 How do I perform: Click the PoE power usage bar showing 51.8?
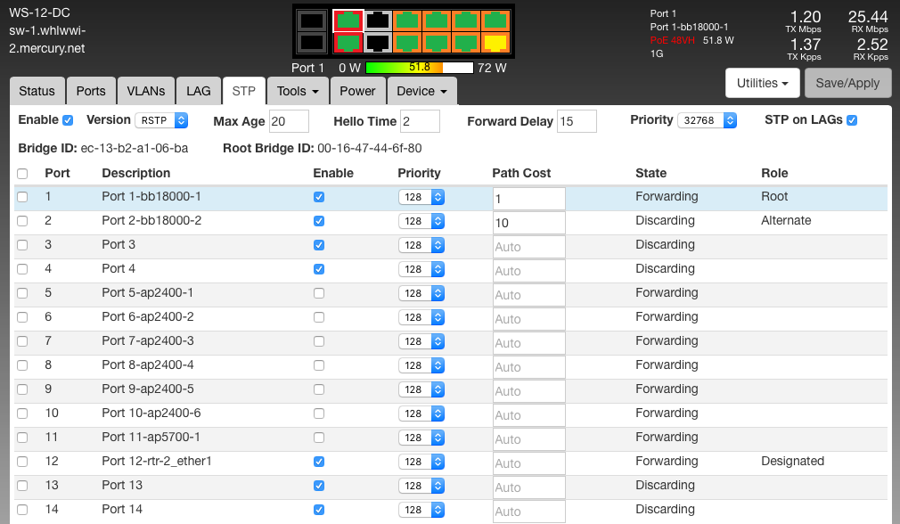click(419, 68)
